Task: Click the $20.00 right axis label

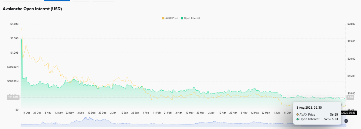Action: pos(351,59)
